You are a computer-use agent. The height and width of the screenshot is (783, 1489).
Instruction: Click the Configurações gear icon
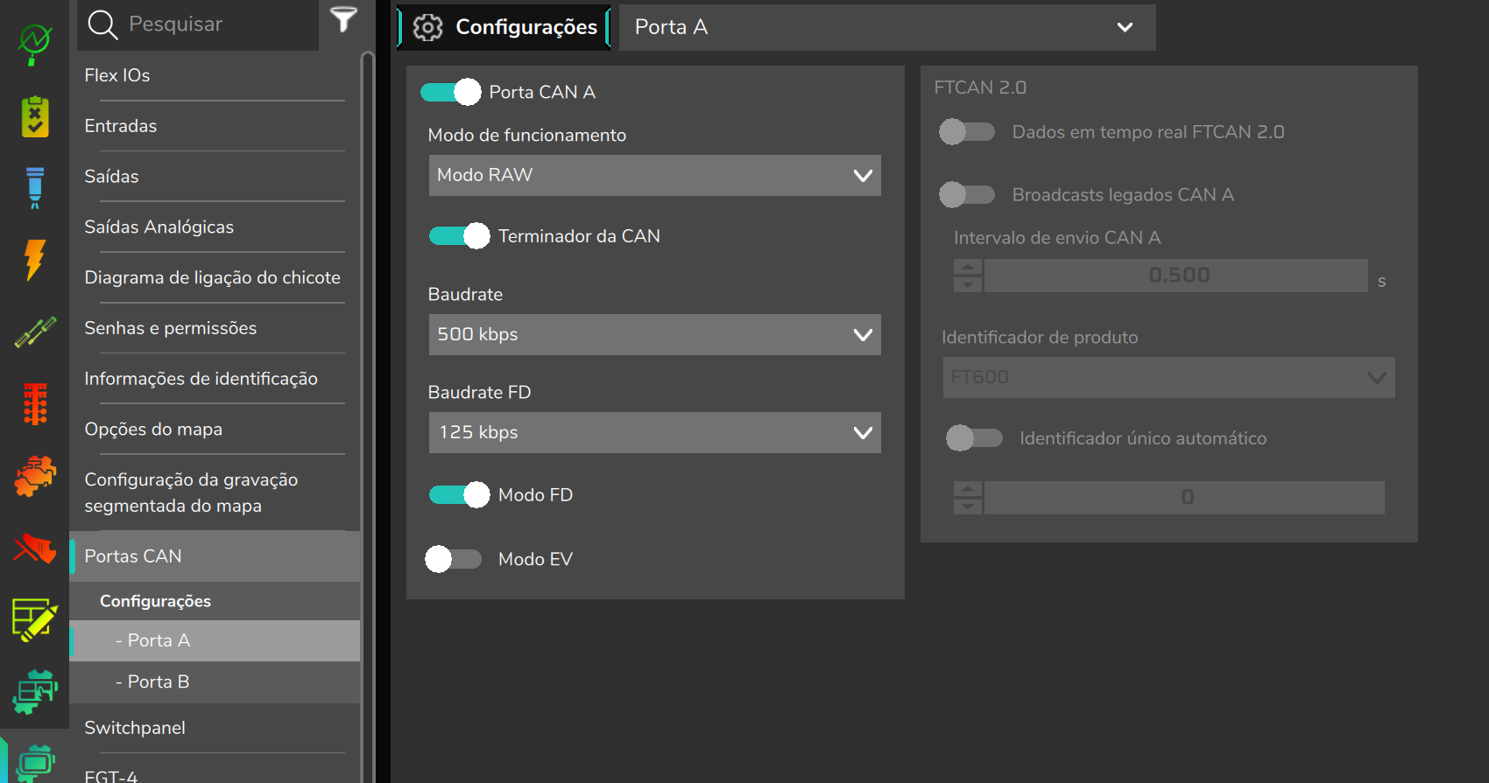coord(427,27)
